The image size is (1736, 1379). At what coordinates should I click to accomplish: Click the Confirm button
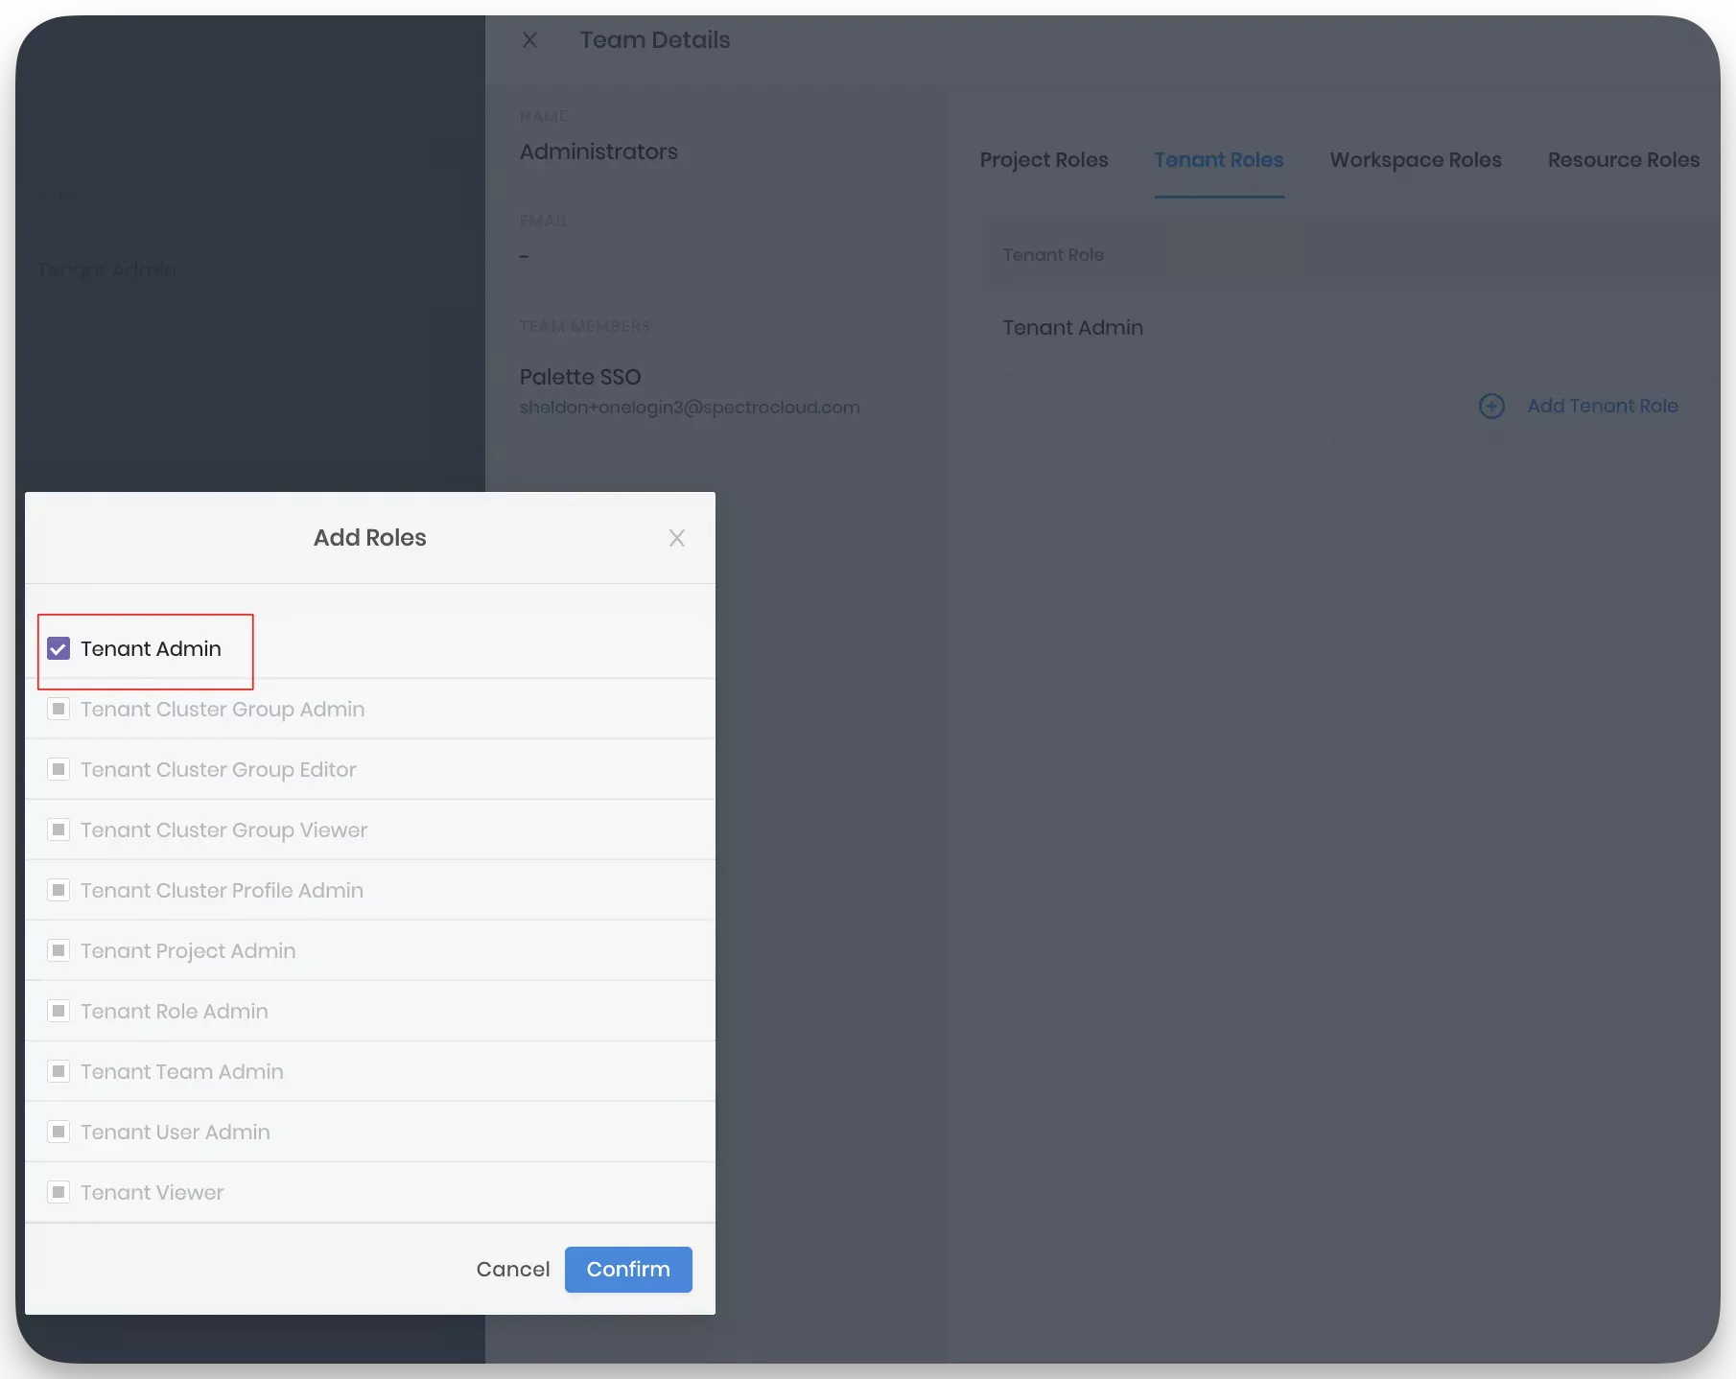click(627, 1269)
